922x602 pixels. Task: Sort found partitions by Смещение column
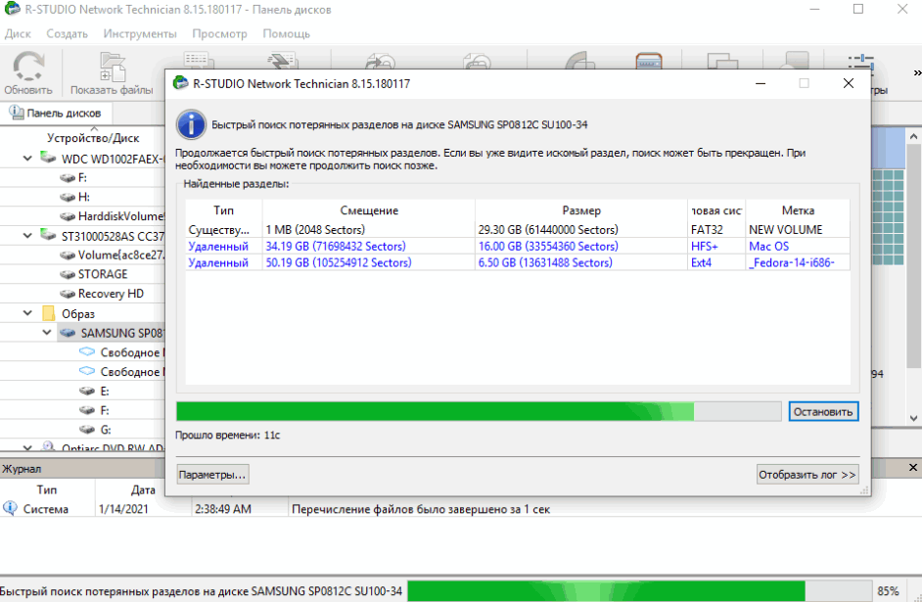[x=369, y=210]
